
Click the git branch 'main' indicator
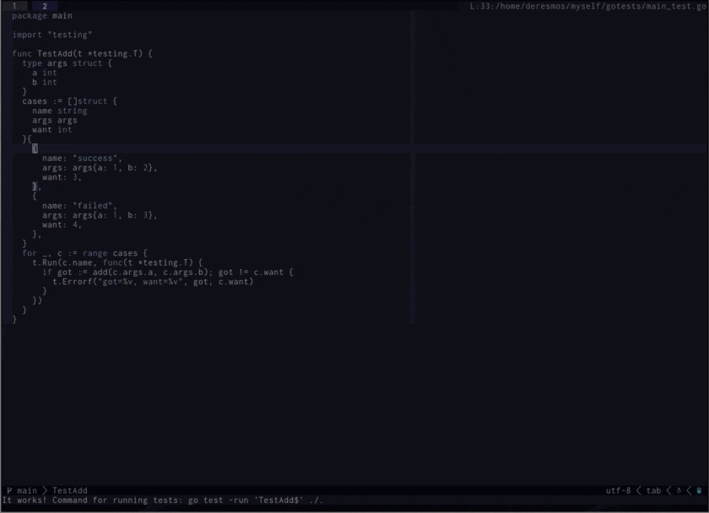tap(26, 490)
